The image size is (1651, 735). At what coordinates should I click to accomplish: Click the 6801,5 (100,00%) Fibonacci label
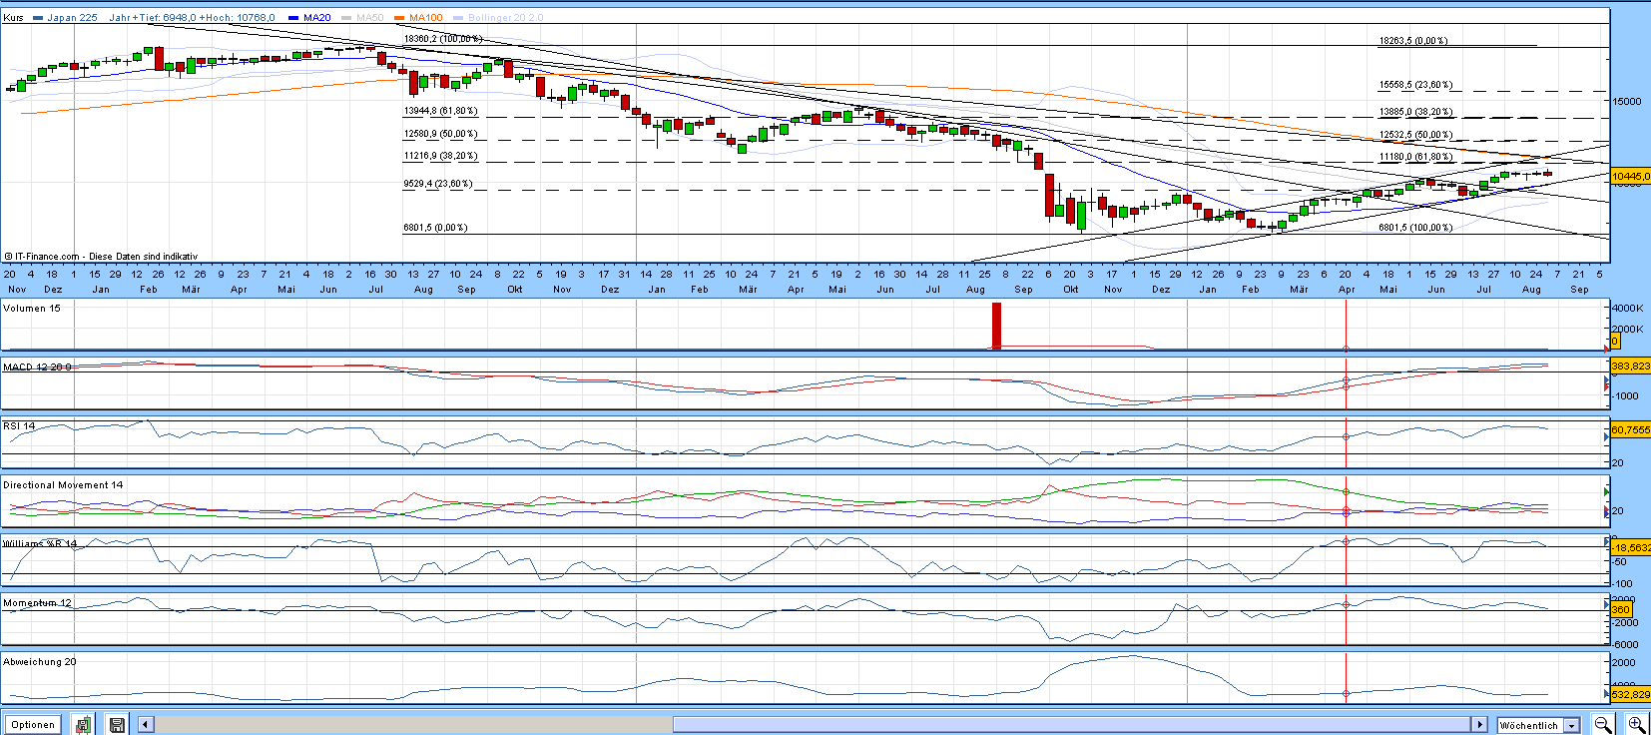click(1415, 228)
